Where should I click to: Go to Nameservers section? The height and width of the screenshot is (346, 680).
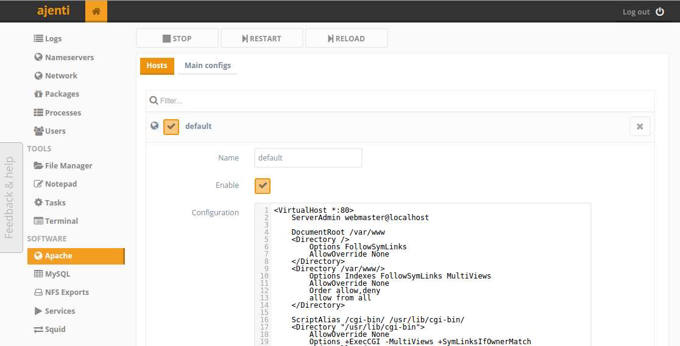point(64,57)
